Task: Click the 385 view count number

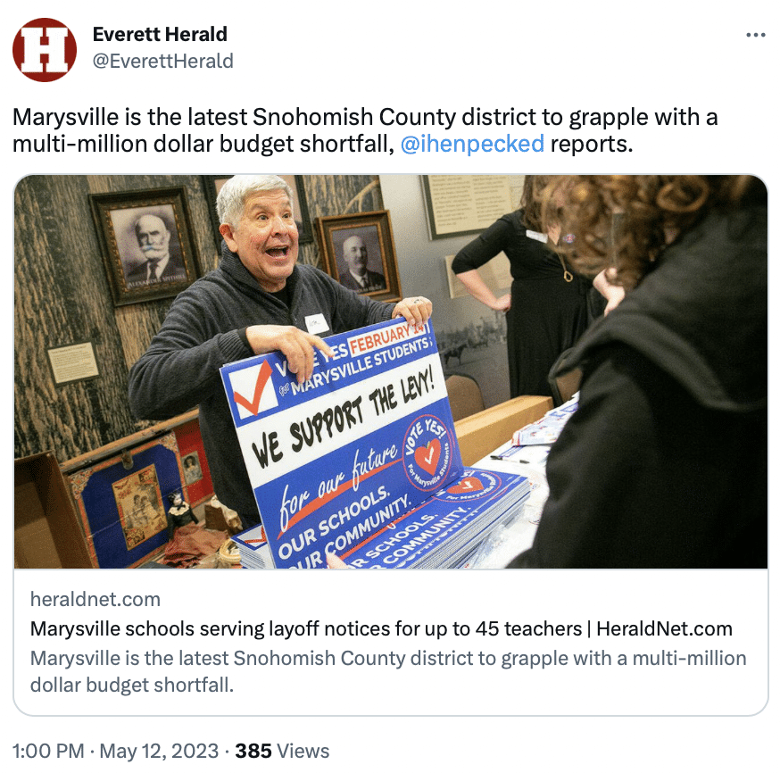Action: tap(253, 751)
